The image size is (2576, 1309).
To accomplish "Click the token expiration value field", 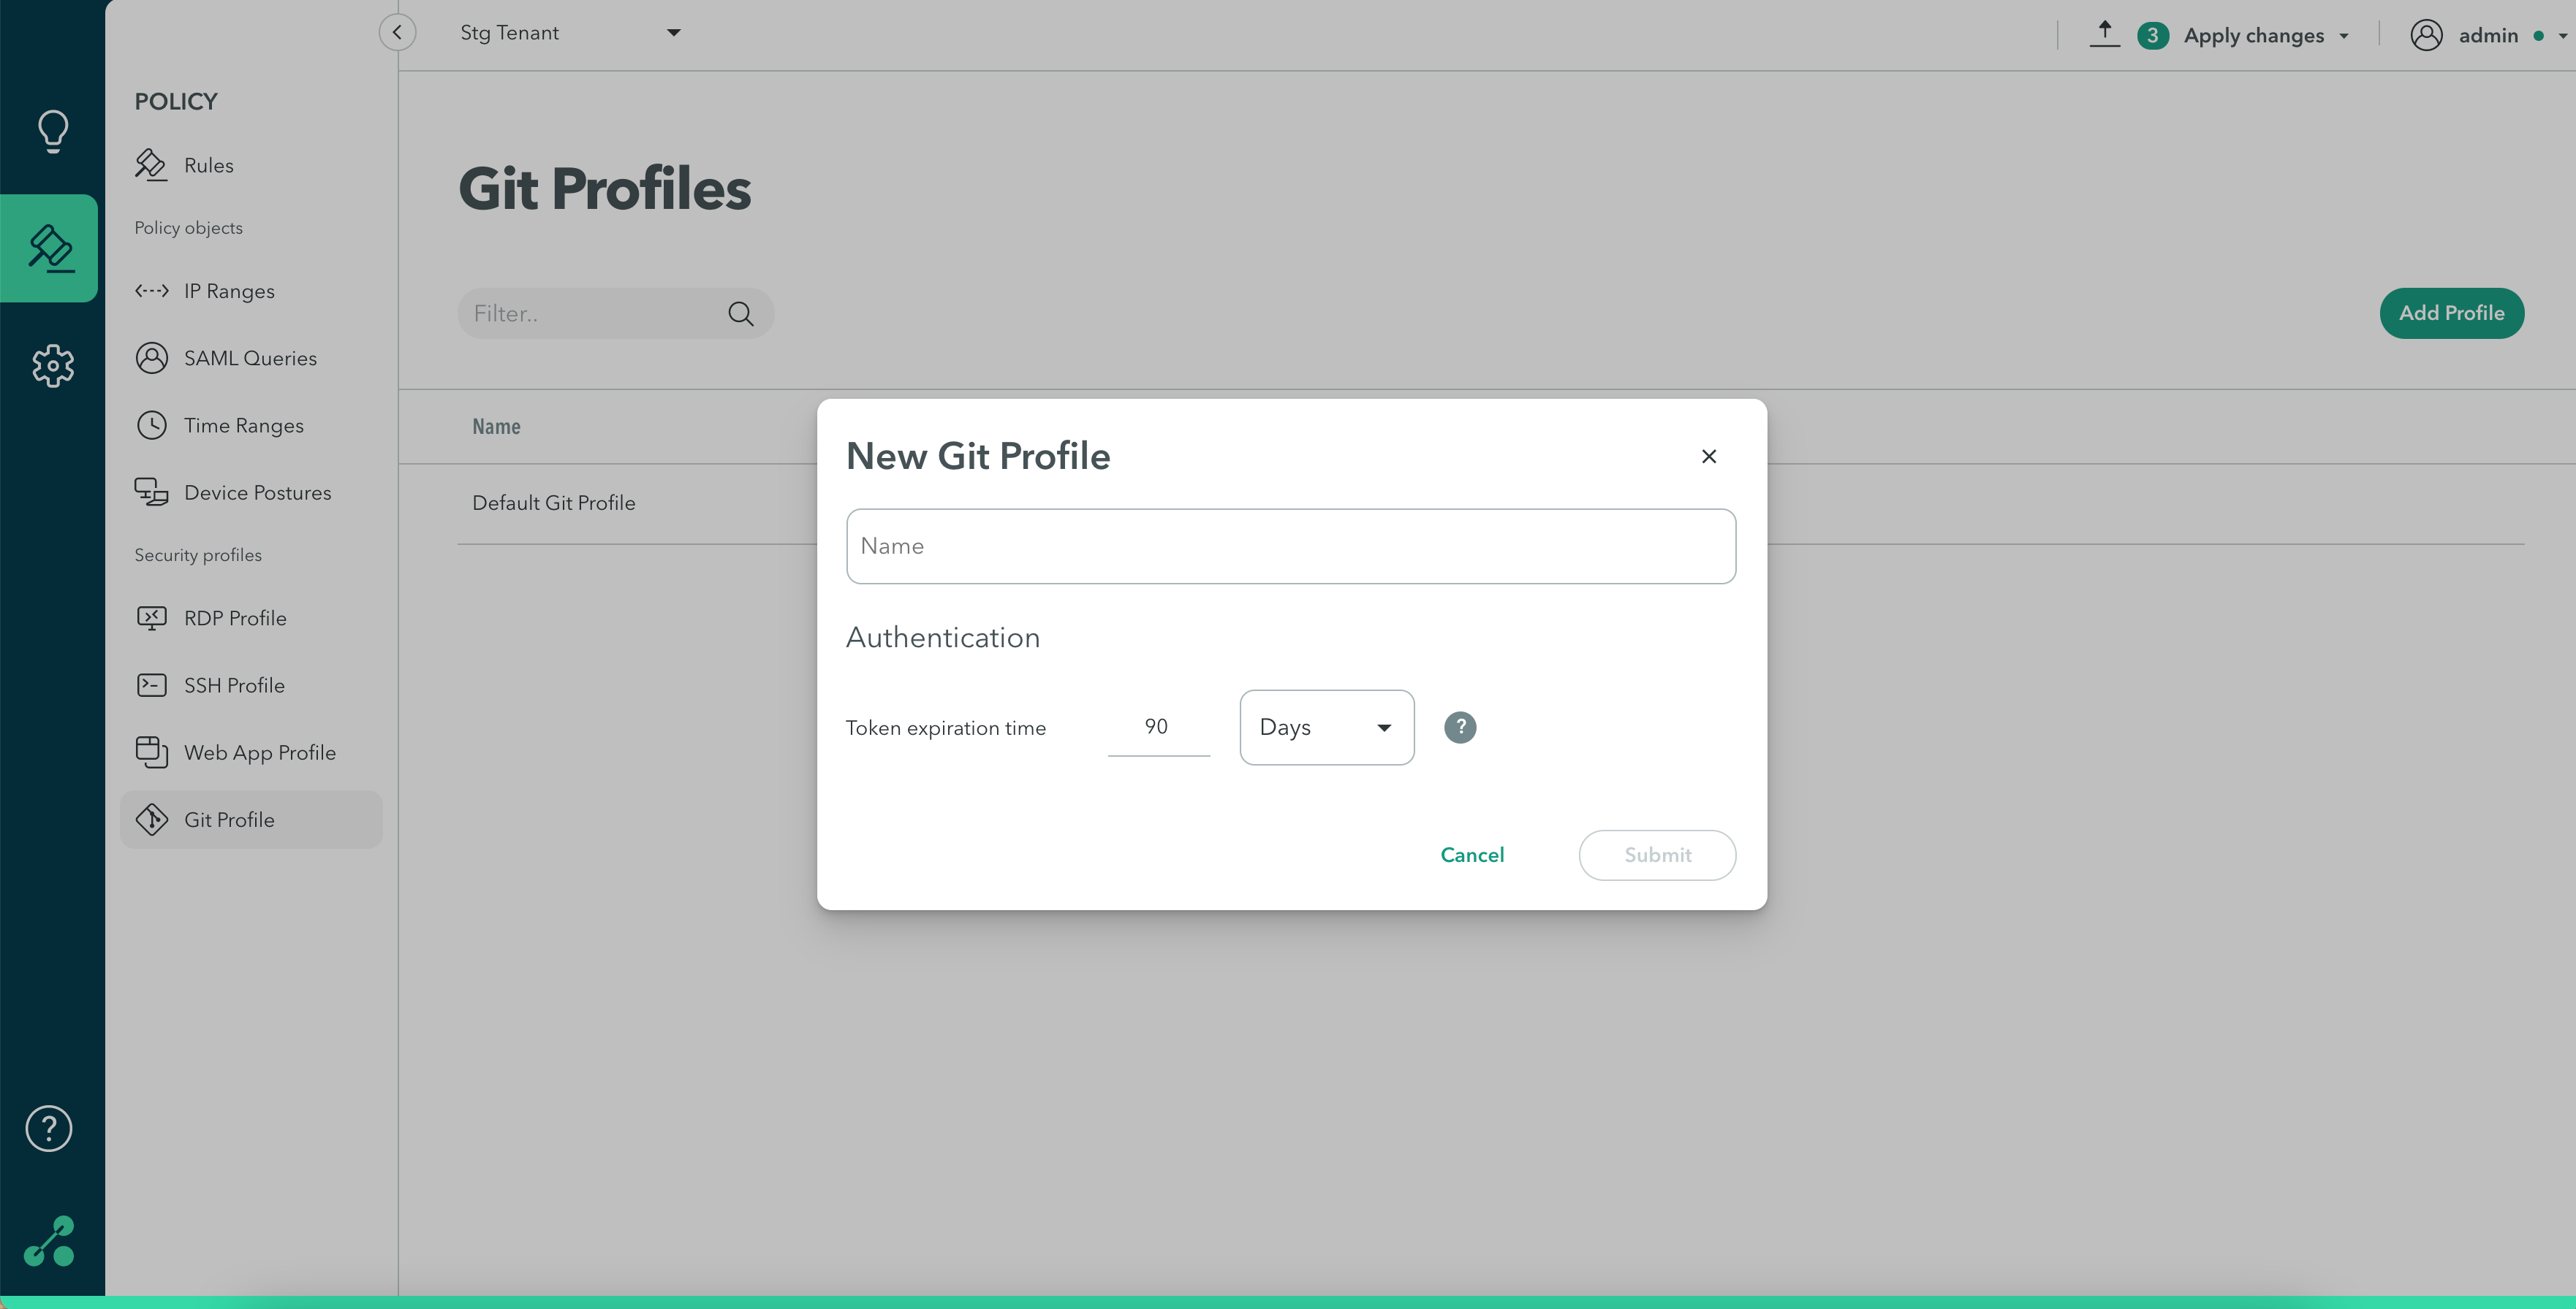I will click(1157, 728).
